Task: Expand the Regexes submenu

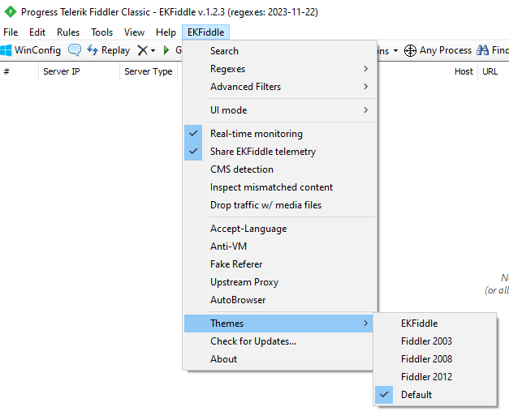Action: [x=279, y=69]
